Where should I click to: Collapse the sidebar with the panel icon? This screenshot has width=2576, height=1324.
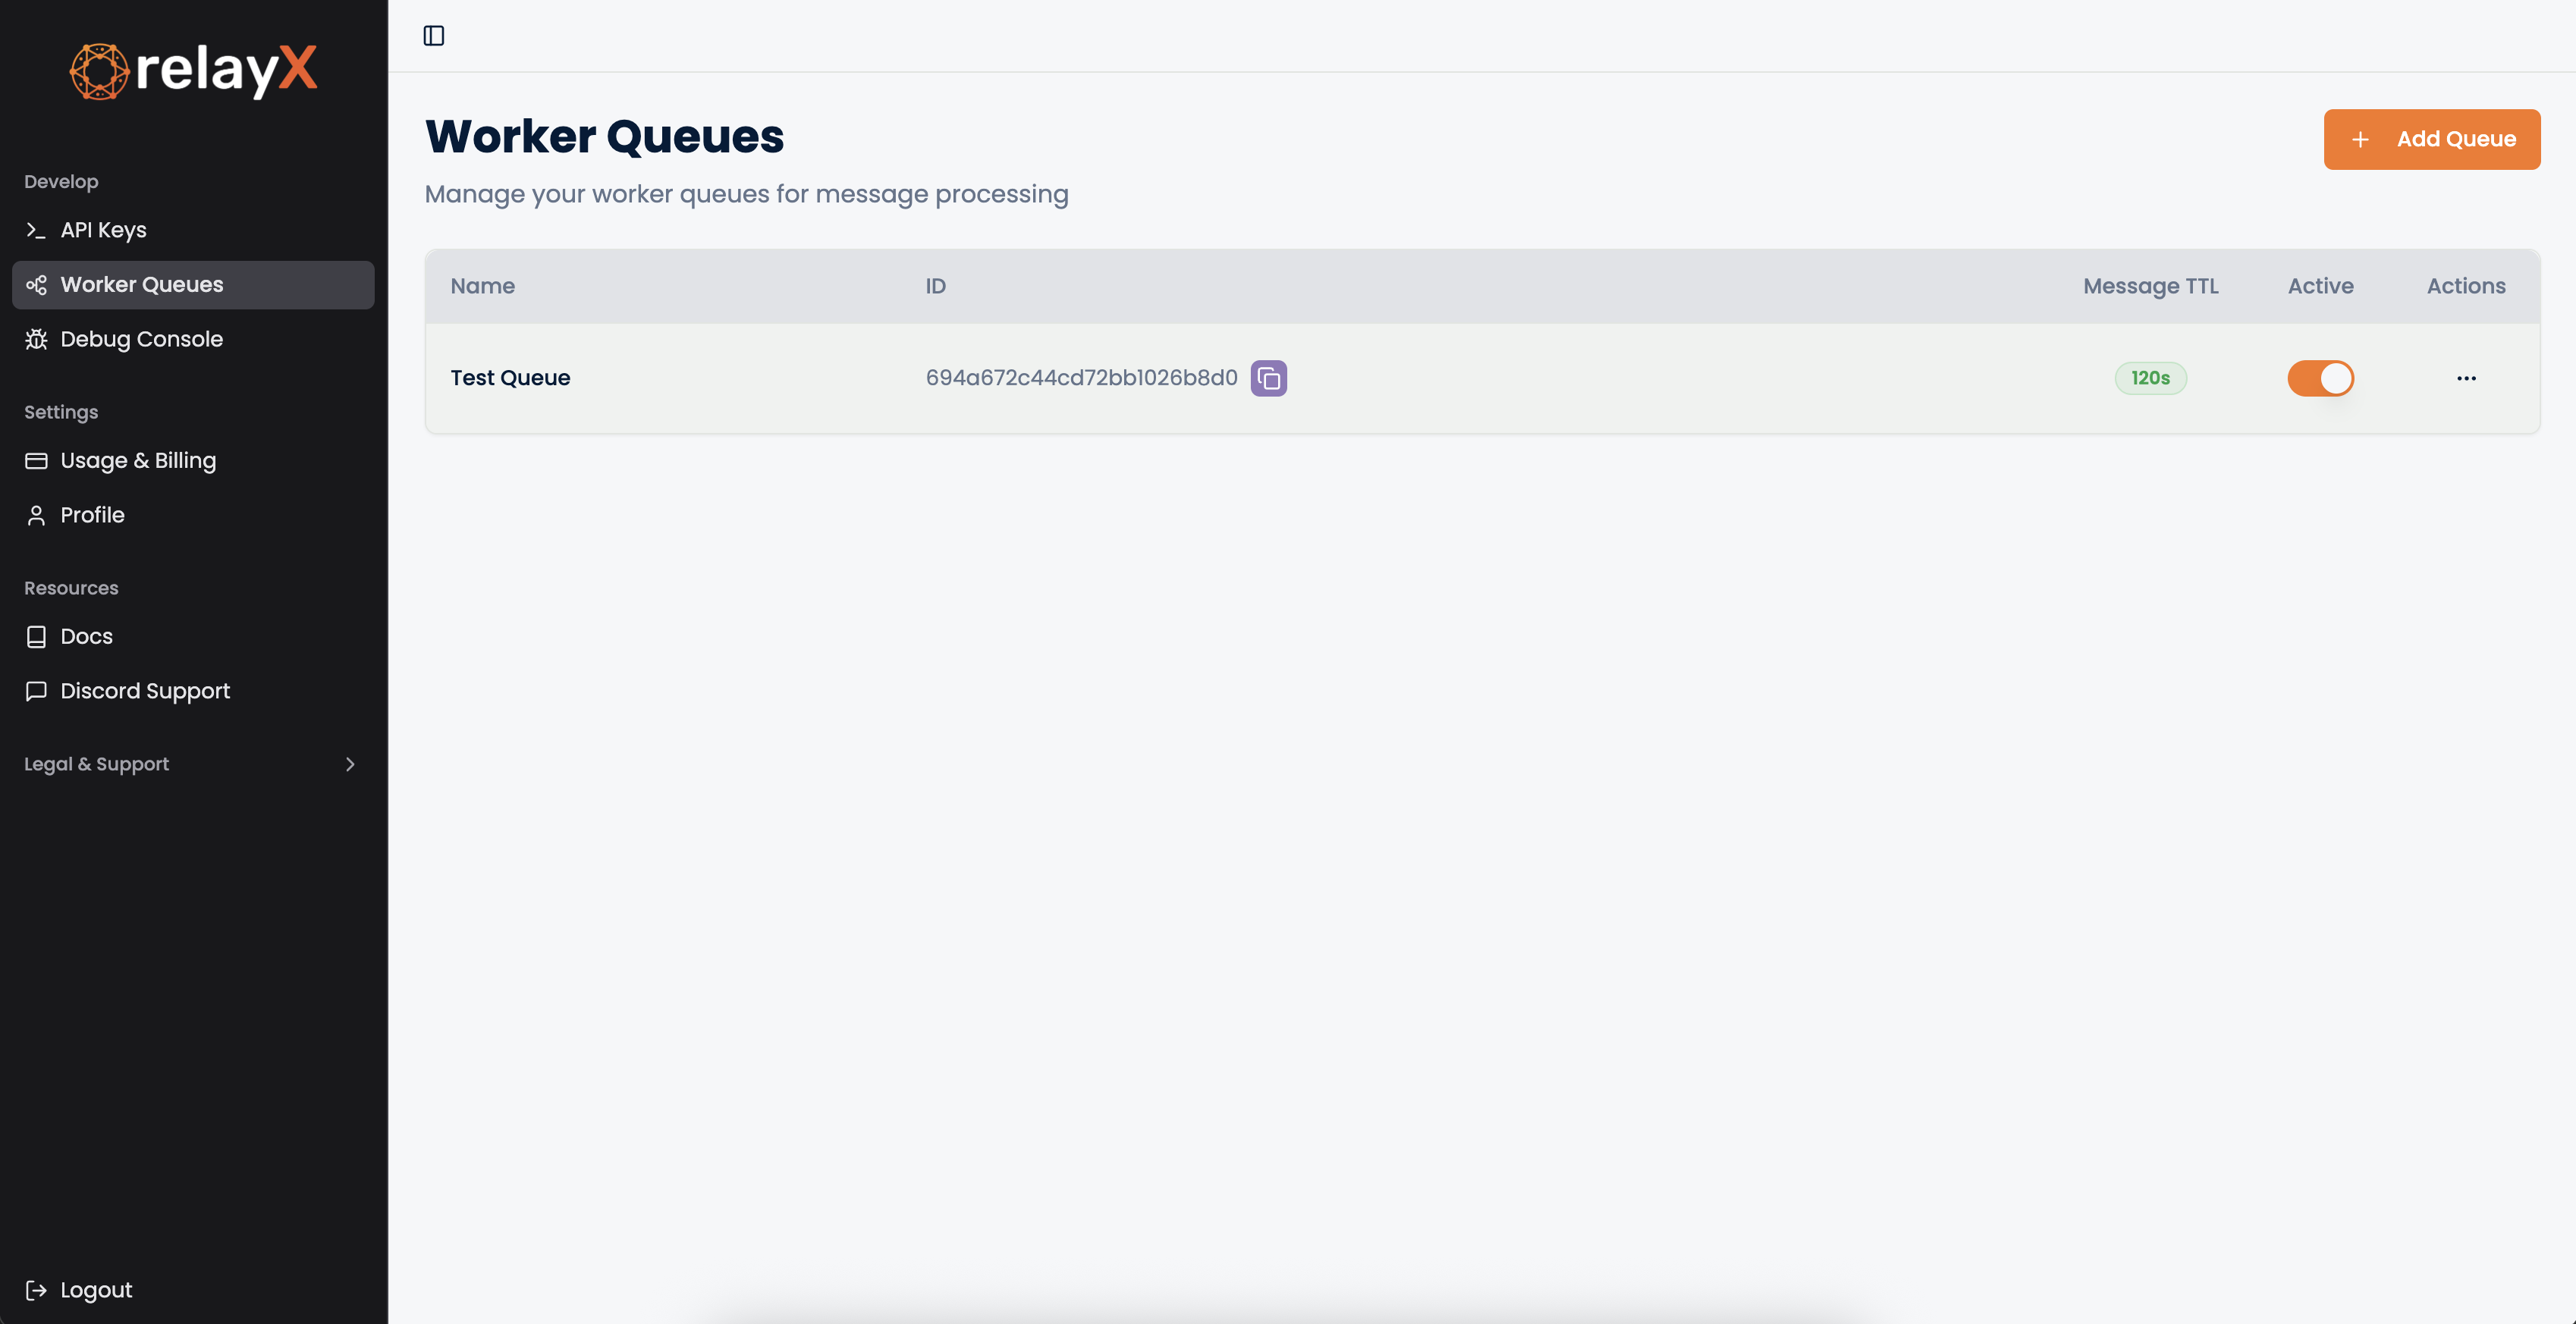coord(433,36)
